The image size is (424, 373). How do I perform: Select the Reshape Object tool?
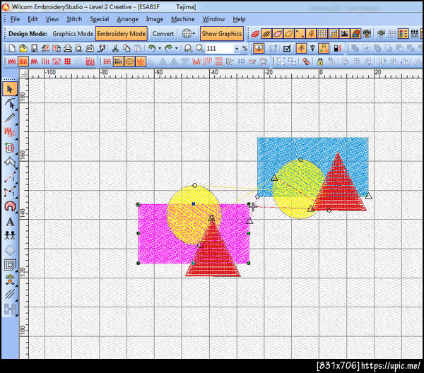click(10, 104)
